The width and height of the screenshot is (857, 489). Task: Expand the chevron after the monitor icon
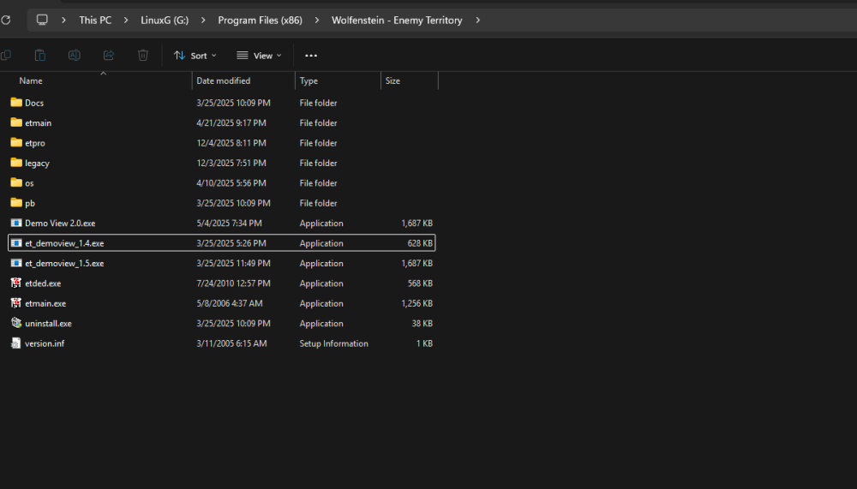pos(64,21)
